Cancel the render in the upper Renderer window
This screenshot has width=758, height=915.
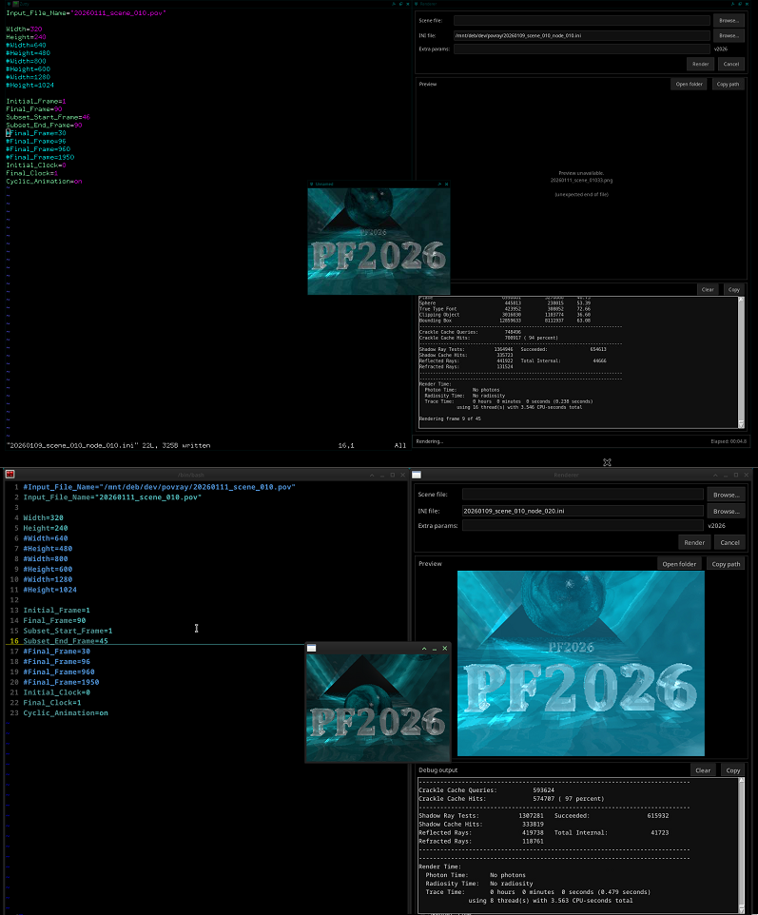(x=729, y=64)
